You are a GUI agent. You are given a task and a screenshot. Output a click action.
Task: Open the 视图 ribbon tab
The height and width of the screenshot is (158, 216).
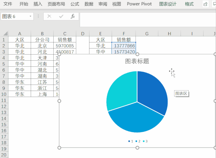(x=117, y=4)
